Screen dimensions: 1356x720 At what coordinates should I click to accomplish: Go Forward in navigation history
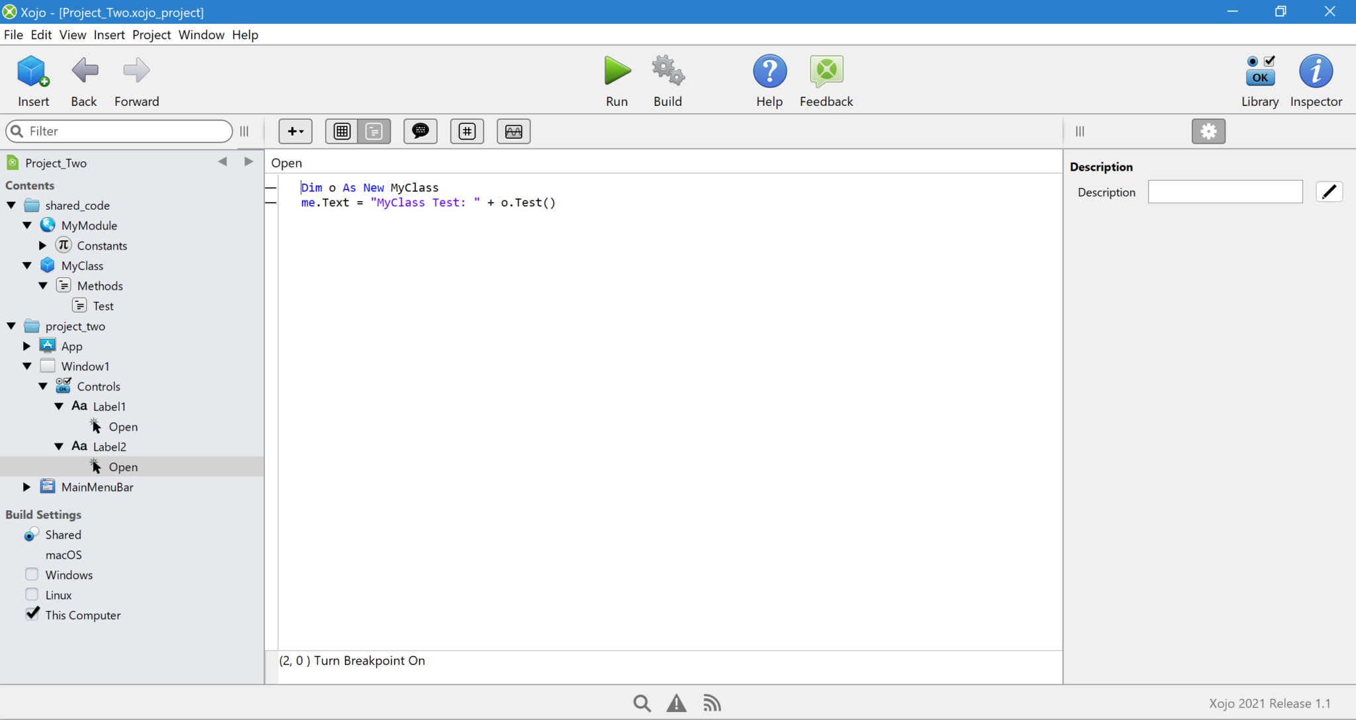pos(136,81)
